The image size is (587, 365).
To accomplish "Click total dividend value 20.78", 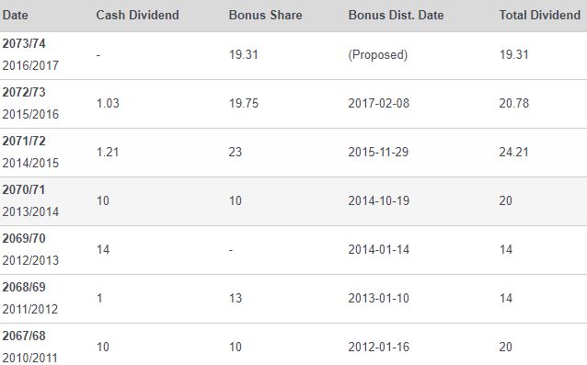I will (513, 103).
